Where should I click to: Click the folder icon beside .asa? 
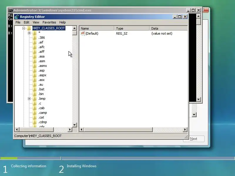tap(35, 56)
